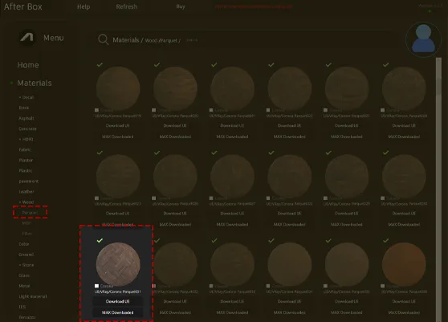This screenshot has height=322, width=448.
Task: Tick the Corona checkbox for Parquet031
Action: pyautogui.click(x=96, y=286)
